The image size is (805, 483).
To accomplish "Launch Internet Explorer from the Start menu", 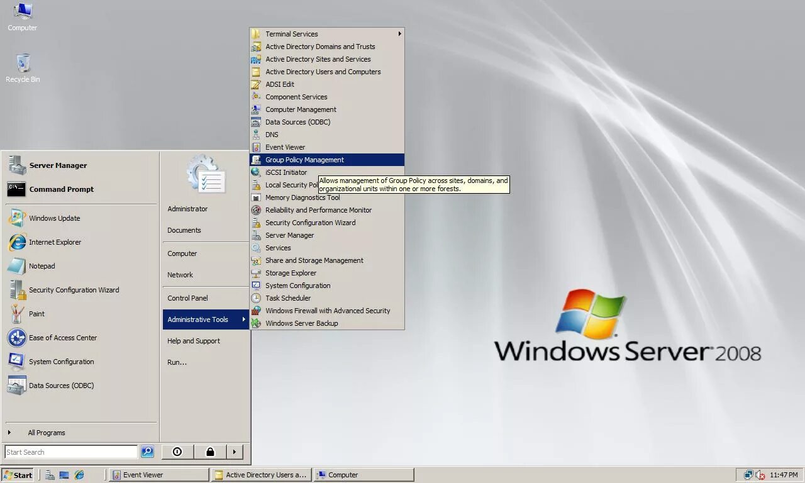I will click(54, 242).
